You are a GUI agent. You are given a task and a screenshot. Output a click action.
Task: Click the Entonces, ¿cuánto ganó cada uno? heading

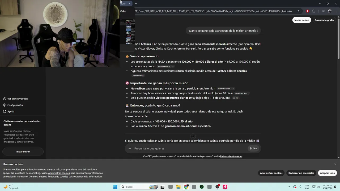(155, 105)
